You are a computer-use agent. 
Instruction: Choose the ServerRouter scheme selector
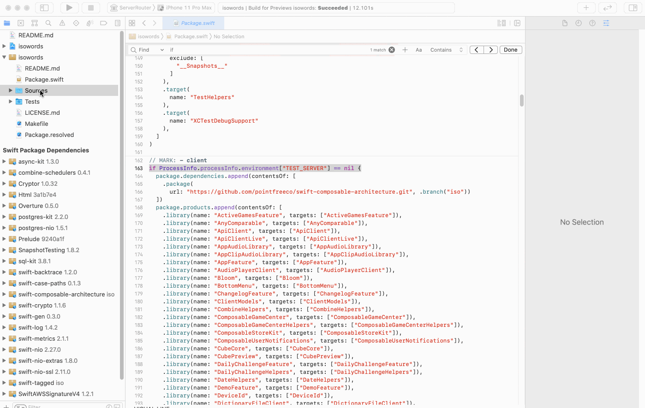click(131, 8)
